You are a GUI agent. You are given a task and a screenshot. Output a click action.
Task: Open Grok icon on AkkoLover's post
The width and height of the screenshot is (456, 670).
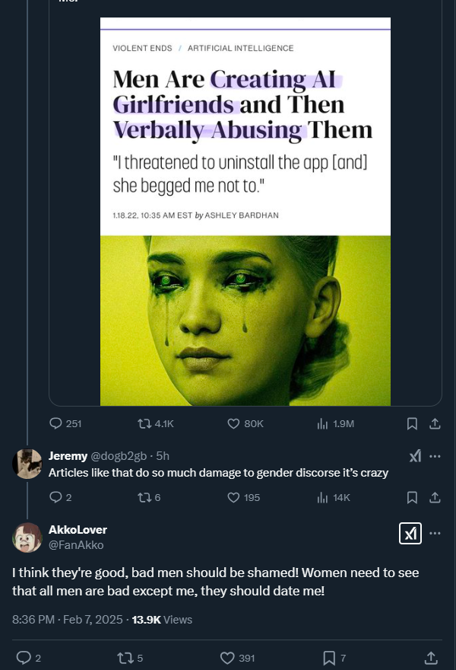coord(410,534)
